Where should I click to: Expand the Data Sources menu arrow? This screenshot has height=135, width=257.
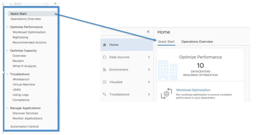pyautogui.click(x=149, y=57)
